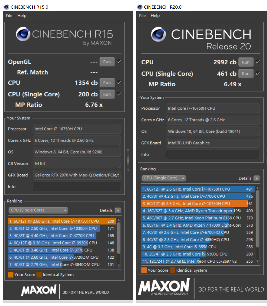Open R20 ranking Details arrow button
This screenshot has height=306, width=267.
(257, 178)
